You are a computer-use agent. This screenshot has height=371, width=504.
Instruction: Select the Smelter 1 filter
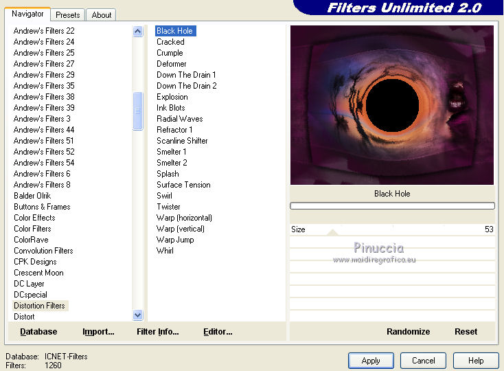click(x=172, y=151)
